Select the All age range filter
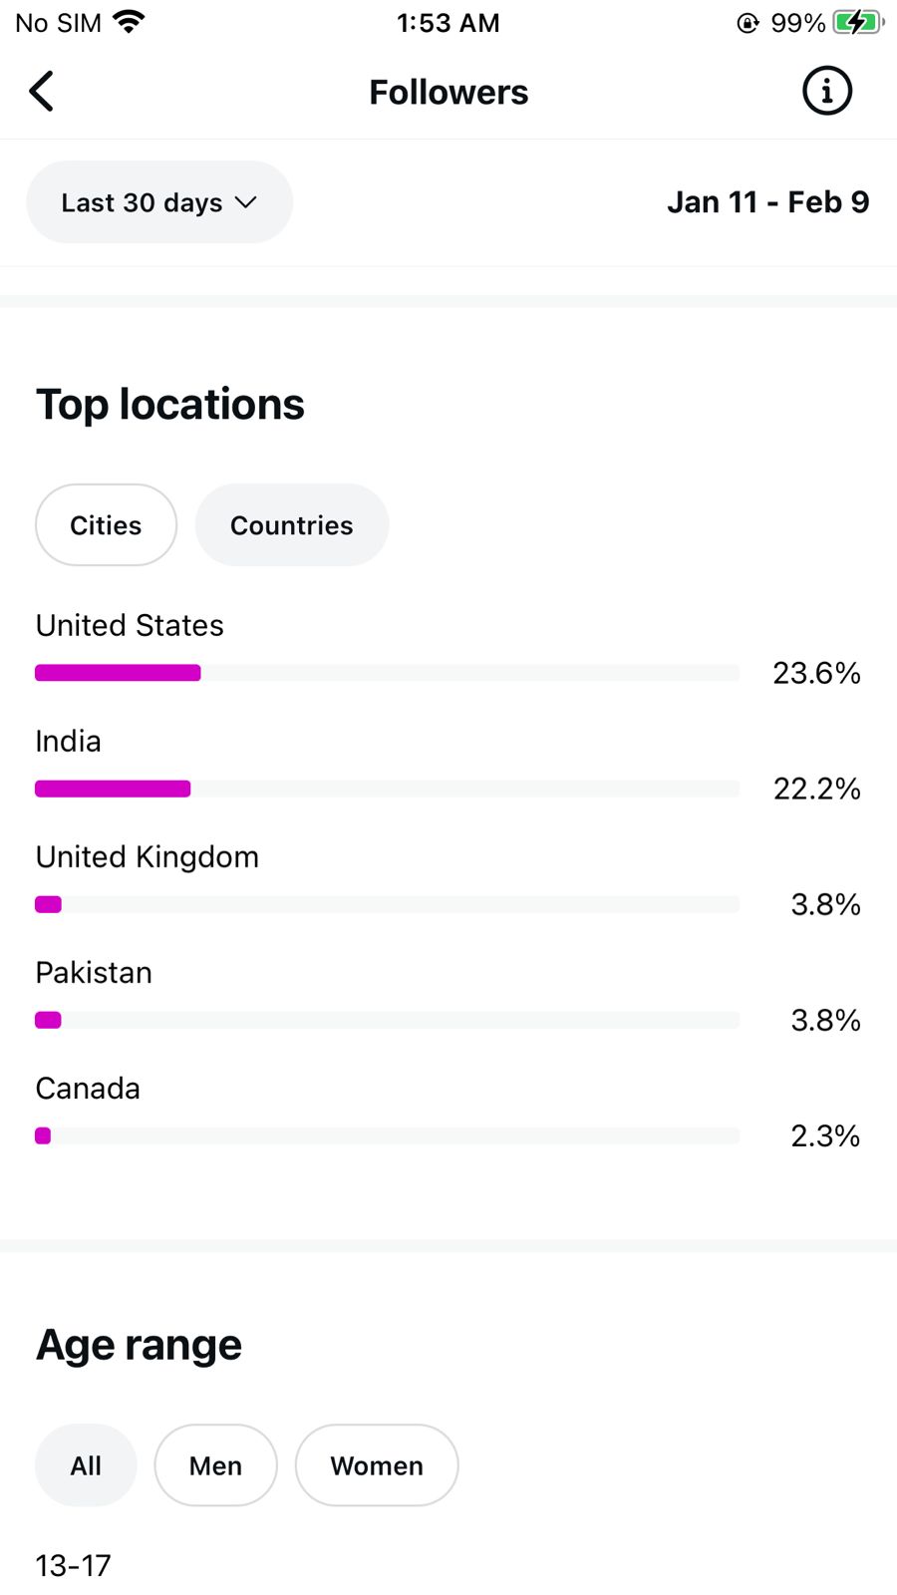897x1595 pixels. 86,1465
